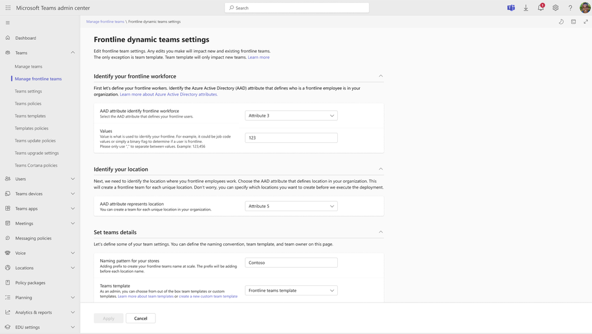592x334 pixels.
Task: Open Dashboard in the navigation
Action: (25, 38)
